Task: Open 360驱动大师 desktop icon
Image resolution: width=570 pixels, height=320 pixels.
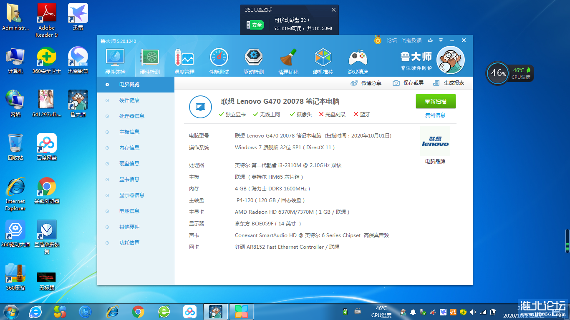Action: [15, 234]
